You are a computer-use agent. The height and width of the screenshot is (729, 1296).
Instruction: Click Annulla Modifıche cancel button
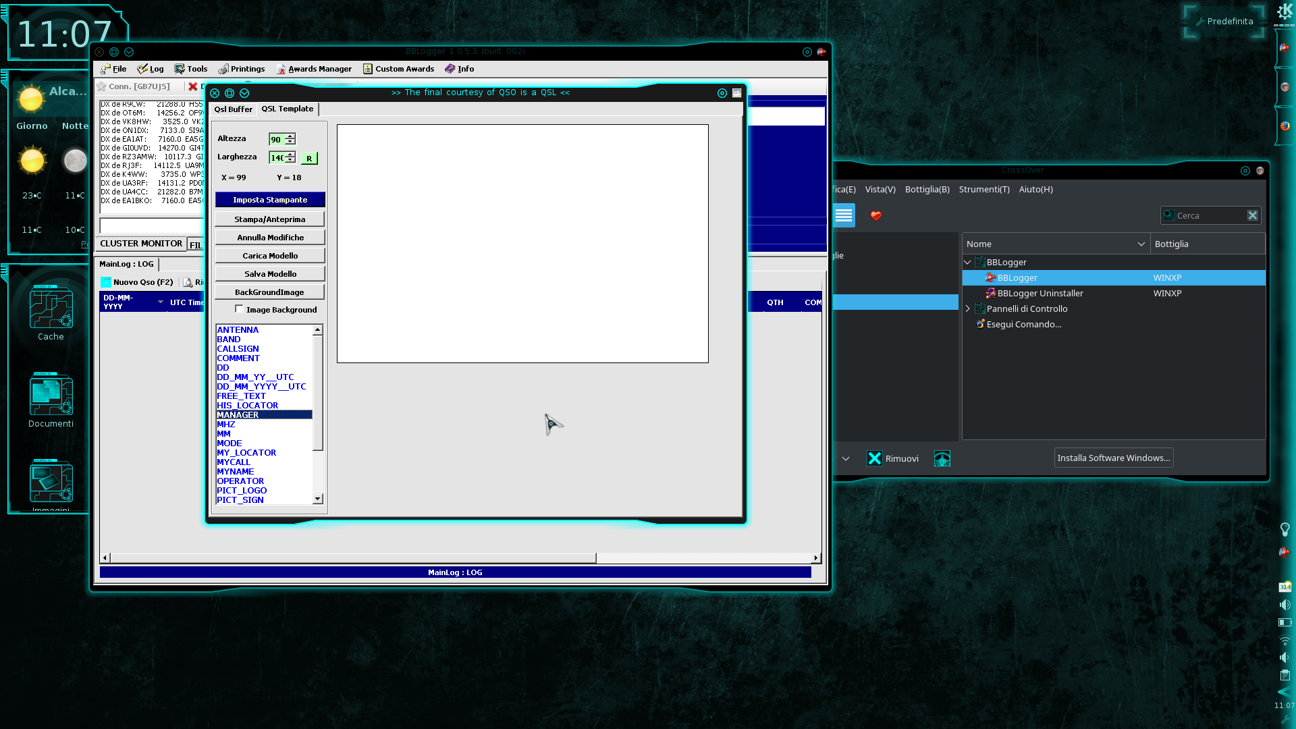click(x=270, y=238)
